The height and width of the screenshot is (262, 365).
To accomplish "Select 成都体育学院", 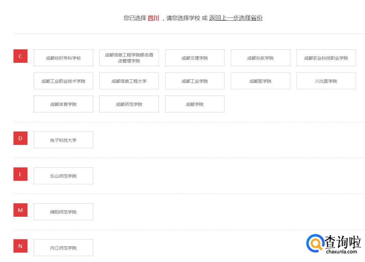I will pos(63,104).
